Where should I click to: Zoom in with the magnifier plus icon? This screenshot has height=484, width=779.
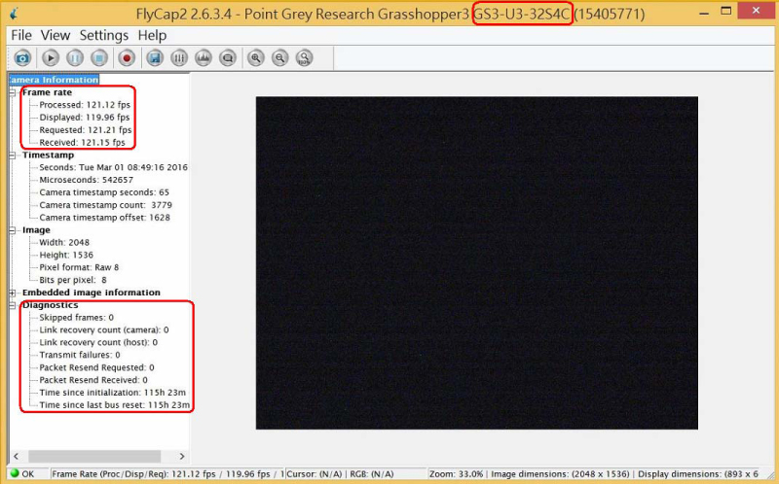click(x=256, y=58)
